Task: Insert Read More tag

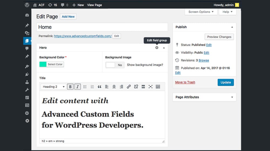Action: pos(143,87)
